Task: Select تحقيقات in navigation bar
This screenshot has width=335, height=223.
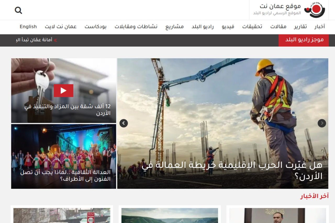Action: pos(252,27)
